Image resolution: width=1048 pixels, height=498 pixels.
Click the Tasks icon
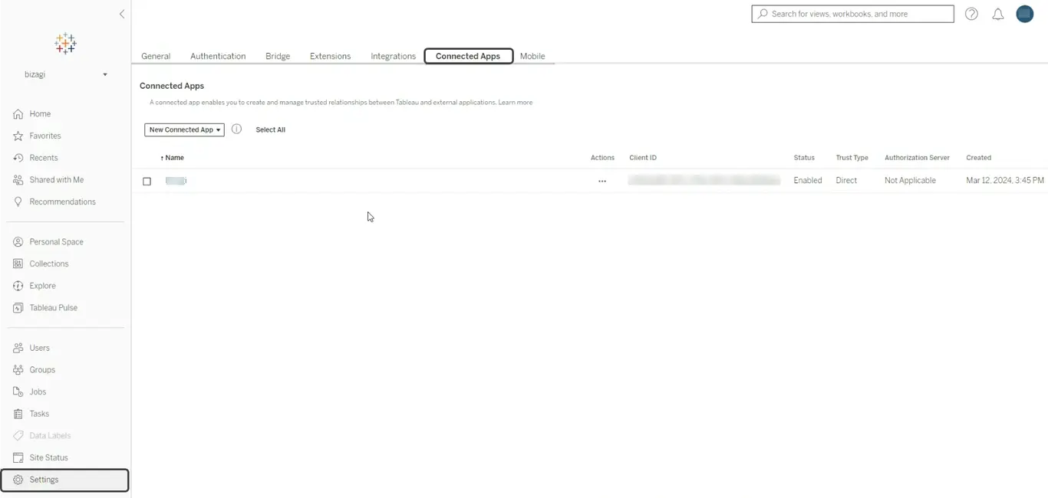tap(18, 414)
